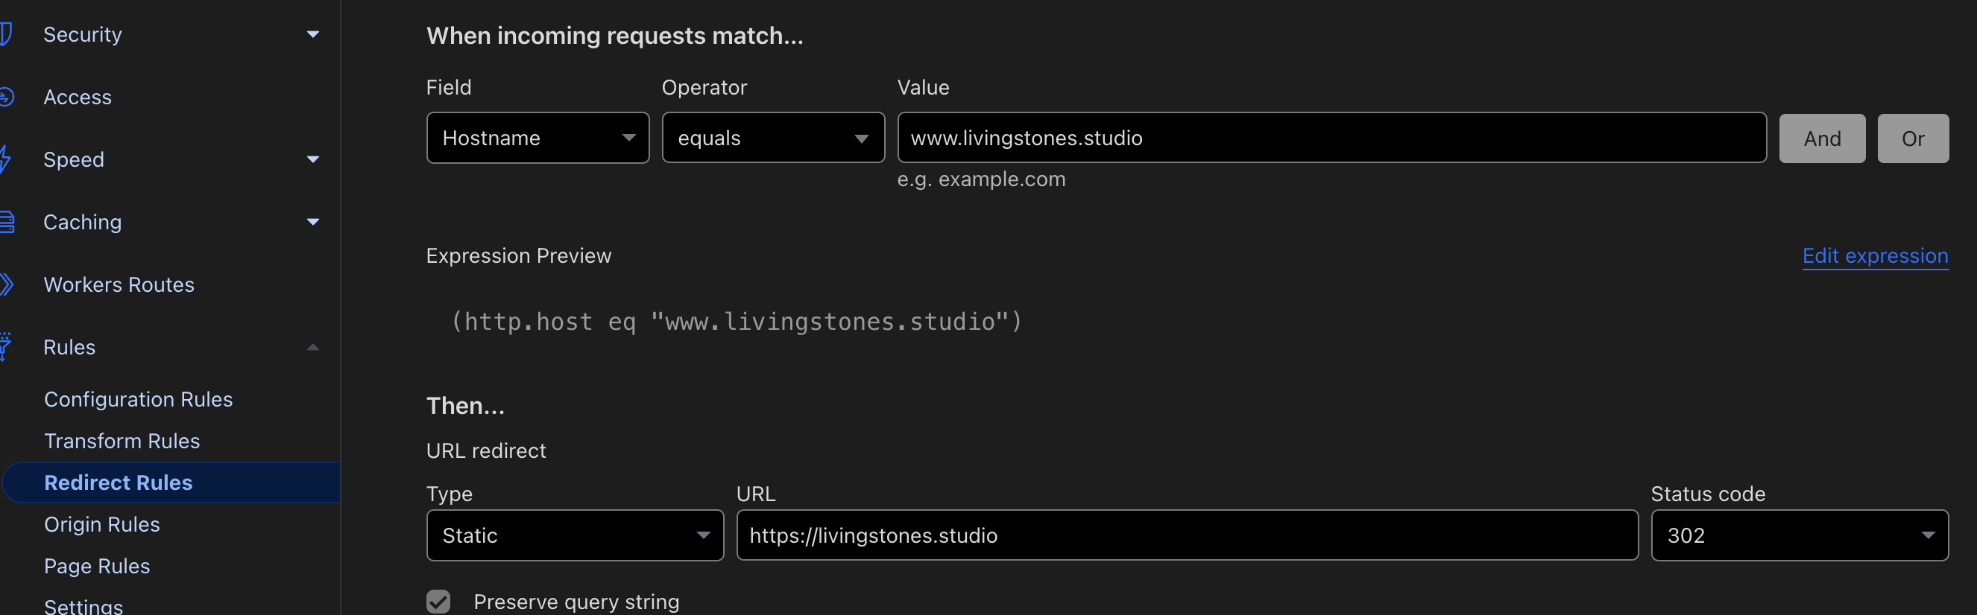Follow the Edit expression link
Viewport: 1977px width, 615px height.
click(x=1874, y=256)
